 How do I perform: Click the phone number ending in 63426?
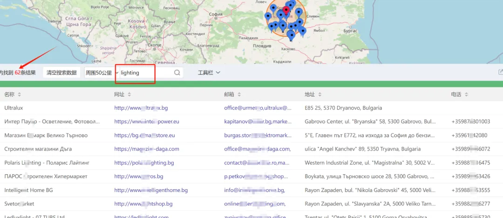tap(470, 176)
